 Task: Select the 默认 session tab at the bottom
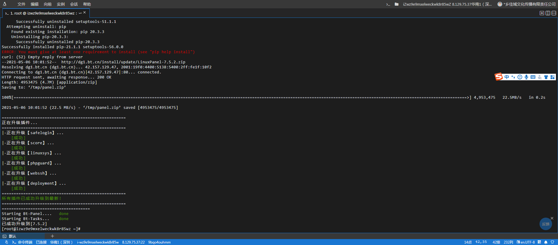point(12,236)
